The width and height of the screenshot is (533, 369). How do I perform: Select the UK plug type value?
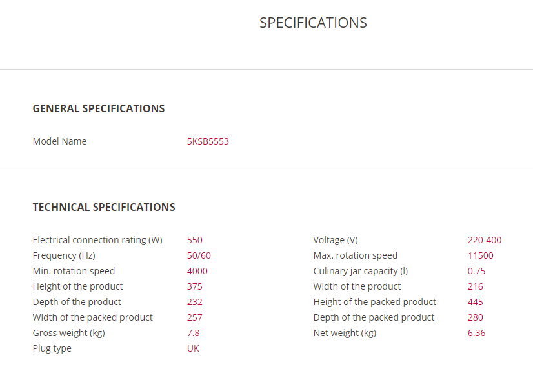tap(194, 348)
